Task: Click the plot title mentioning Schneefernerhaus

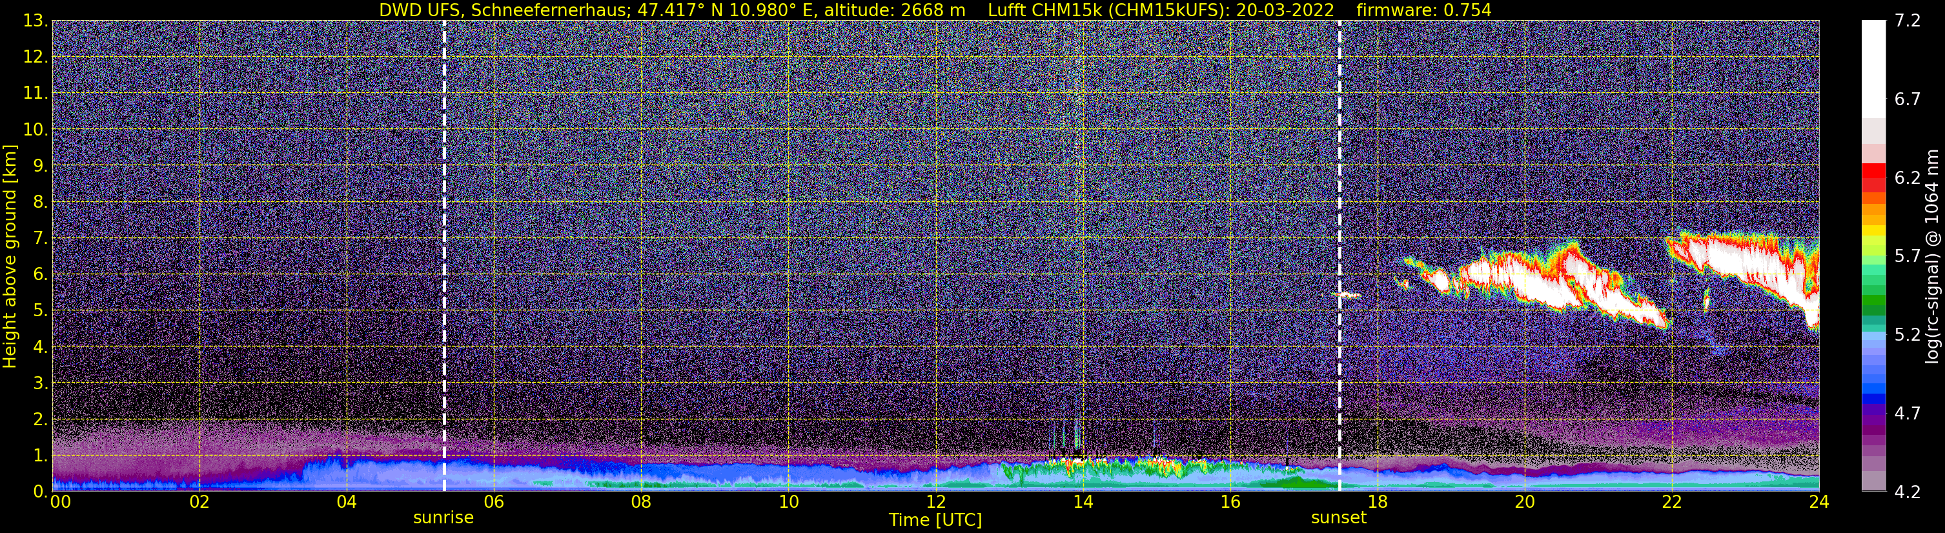Action: (x=935, y=10)
